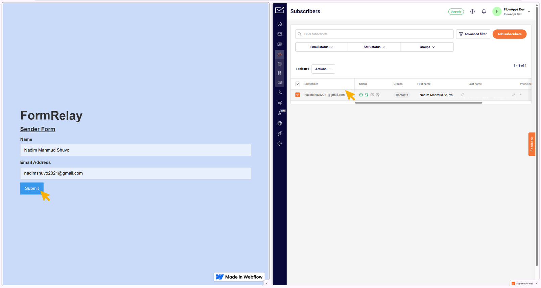The height and width of the screenshot is (288, 541).
Task: Expand the Groups filter dropdown
Action: click(x=427, y=47)
